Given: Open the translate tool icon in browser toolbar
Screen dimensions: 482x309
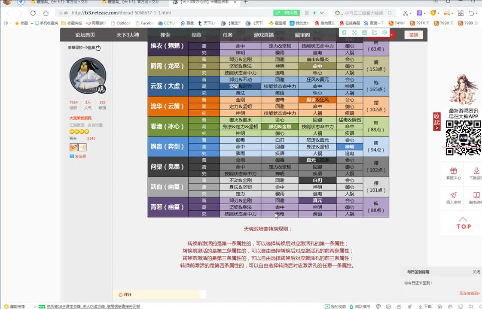Looking at the screenshot, I should (420, 13).
